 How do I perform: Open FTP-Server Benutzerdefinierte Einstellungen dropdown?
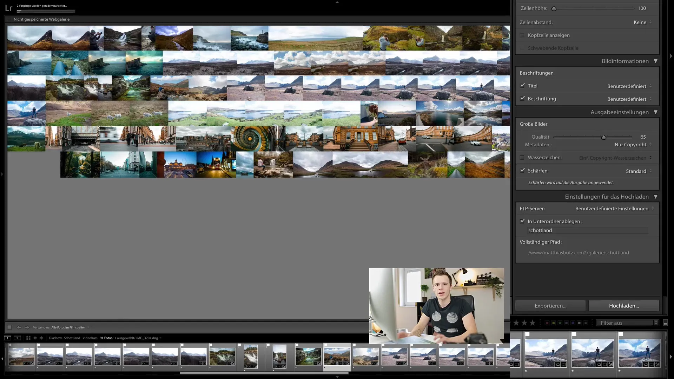(x=614, y=208)
